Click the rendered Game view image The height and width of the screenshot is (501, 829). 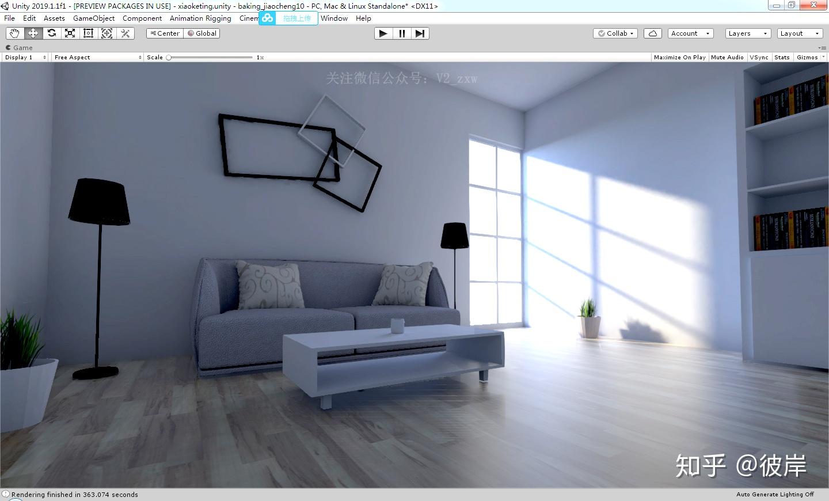click(414, 275)
